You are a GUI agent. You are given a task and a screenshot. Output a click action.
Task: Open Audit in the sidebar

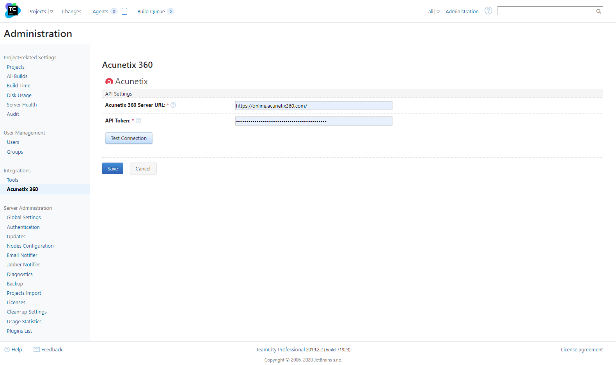pyautogui.click(x=13, y=114)
